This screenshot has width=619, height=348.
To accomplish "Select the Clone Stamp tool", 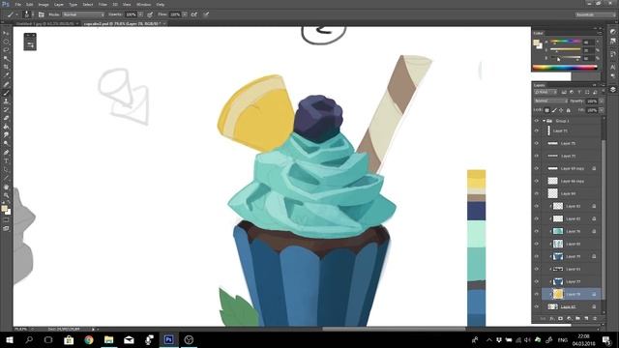I will click(6, 101).
